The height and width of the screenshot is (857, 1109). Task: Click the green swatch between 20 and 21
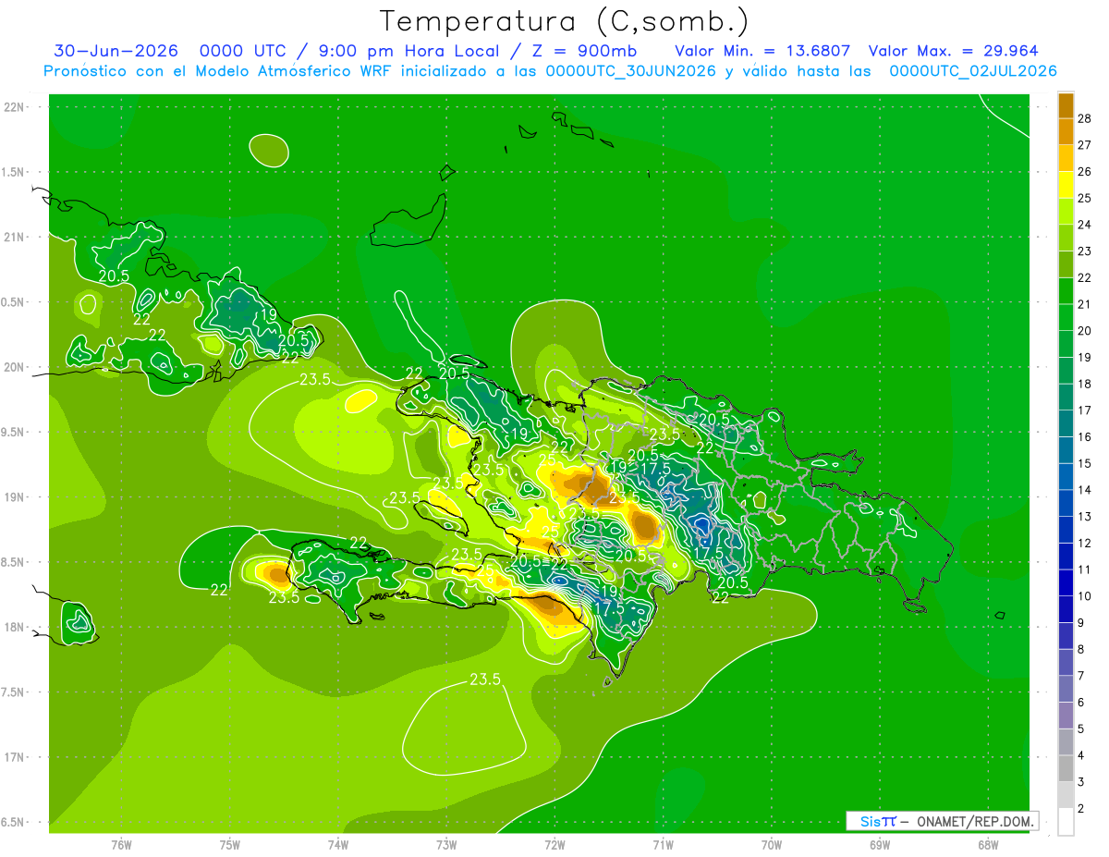1066,317
